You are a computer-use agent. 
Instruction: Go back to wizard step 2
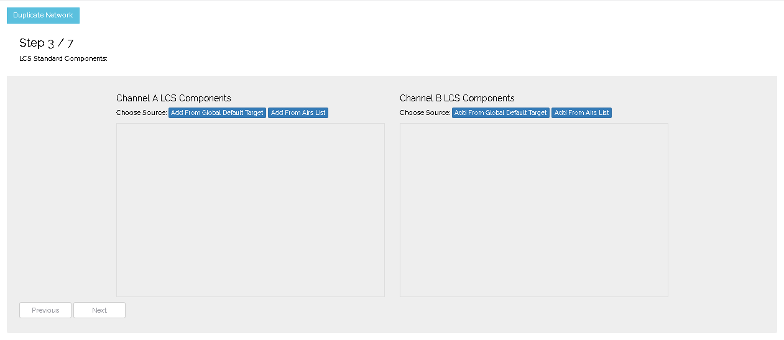pyautogui.click(x=45, y=310)
